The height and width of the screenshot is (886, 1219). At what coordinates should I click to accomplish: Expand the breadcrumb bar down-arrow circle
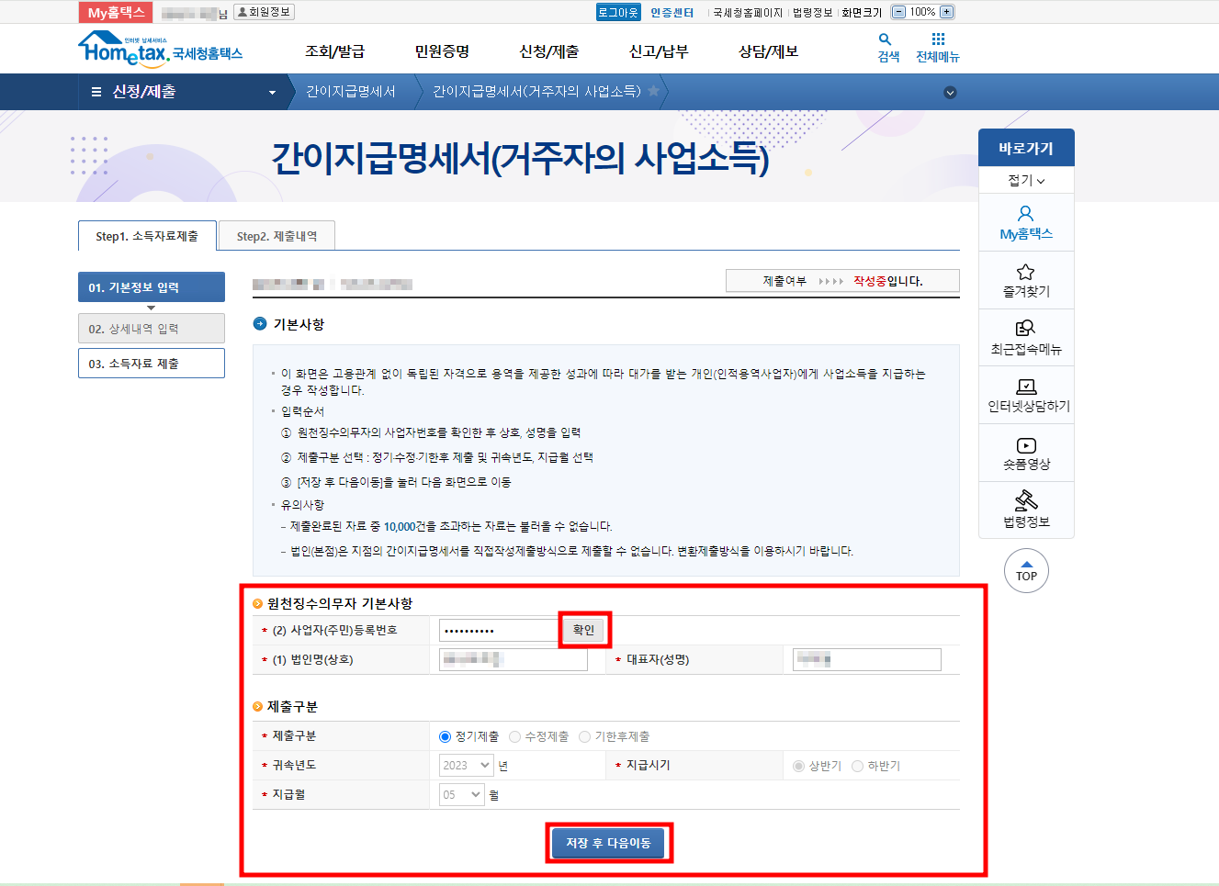pos(950,92)
